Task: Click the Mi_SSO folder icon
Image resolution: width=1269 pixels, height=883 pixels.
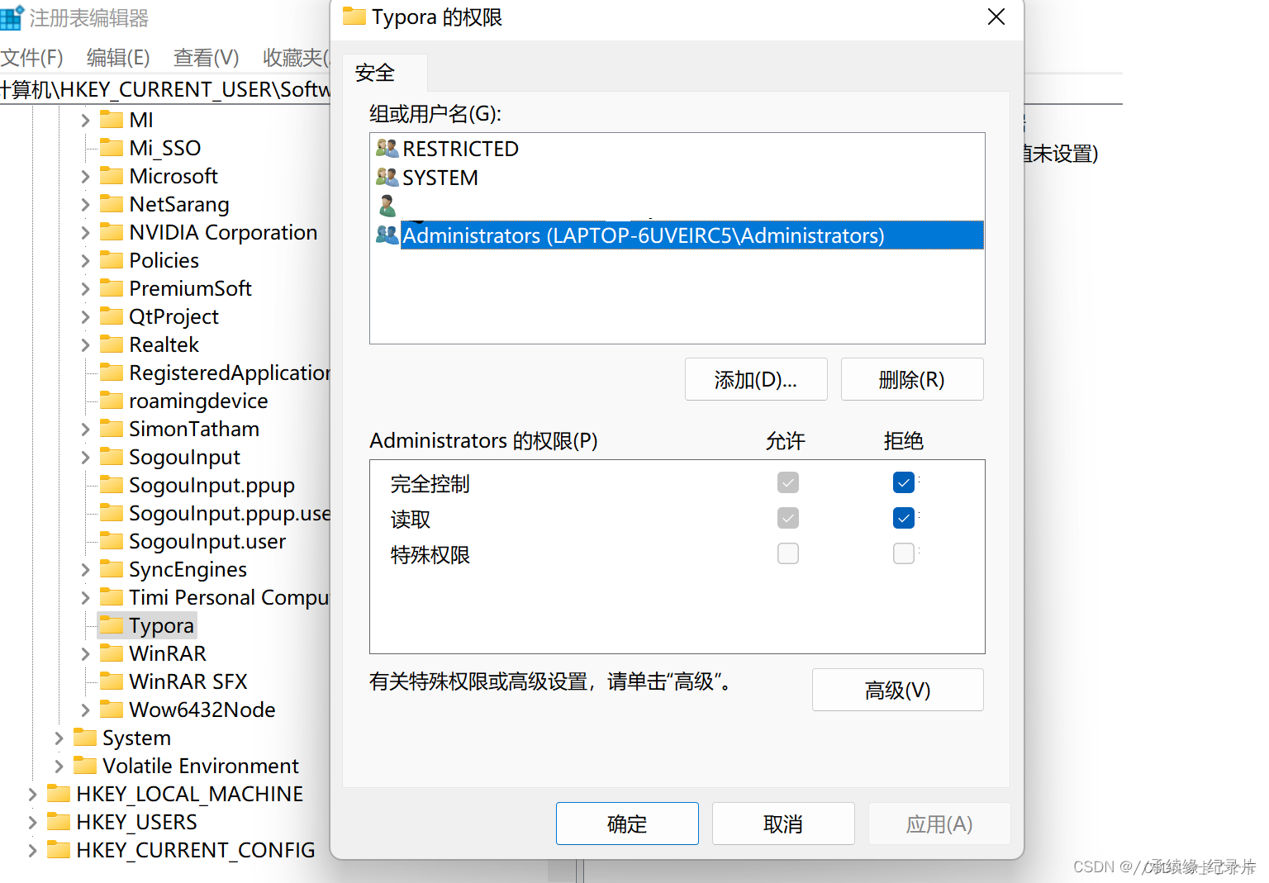Action: 112,148
